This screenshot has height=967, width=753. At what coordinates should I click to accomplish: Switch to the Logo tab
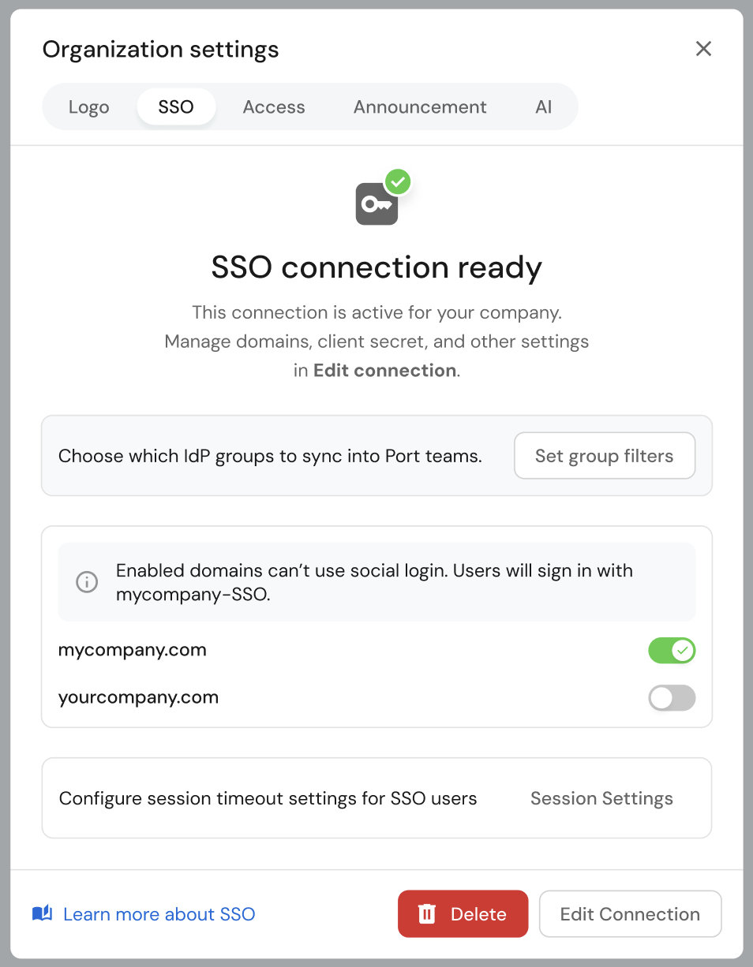point(89,107)
